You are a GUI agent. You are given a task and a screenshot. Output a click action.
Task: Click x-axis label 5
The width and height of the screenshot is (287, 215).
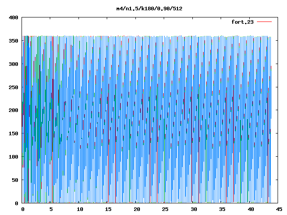[51, 209]
